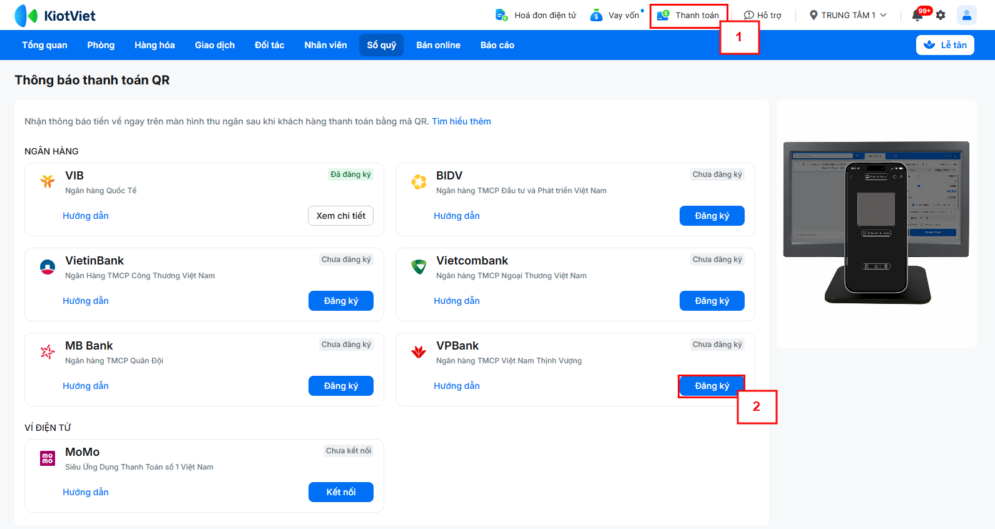Click the BIDV bank logo
995x529 pixels.
pos(419,181)
